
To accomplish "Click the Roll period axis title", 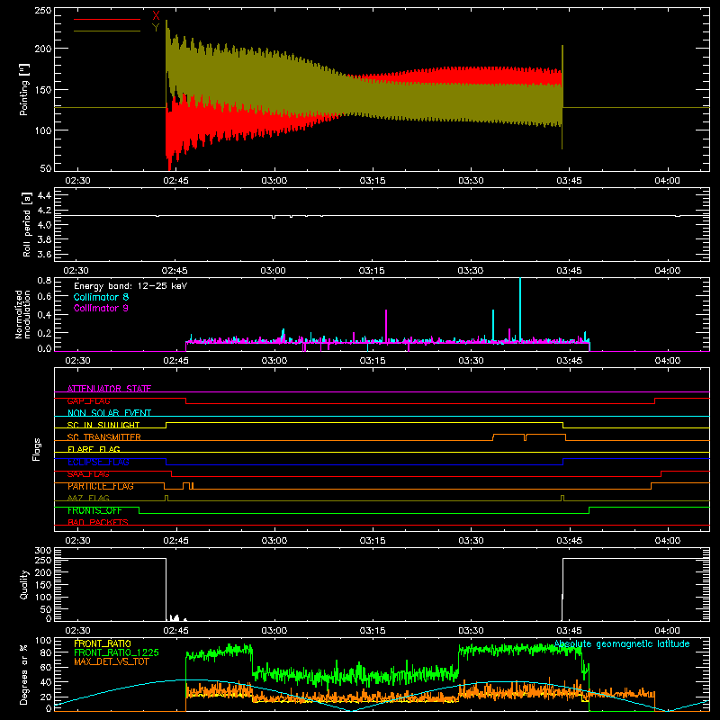I will [x=27, y=225].
